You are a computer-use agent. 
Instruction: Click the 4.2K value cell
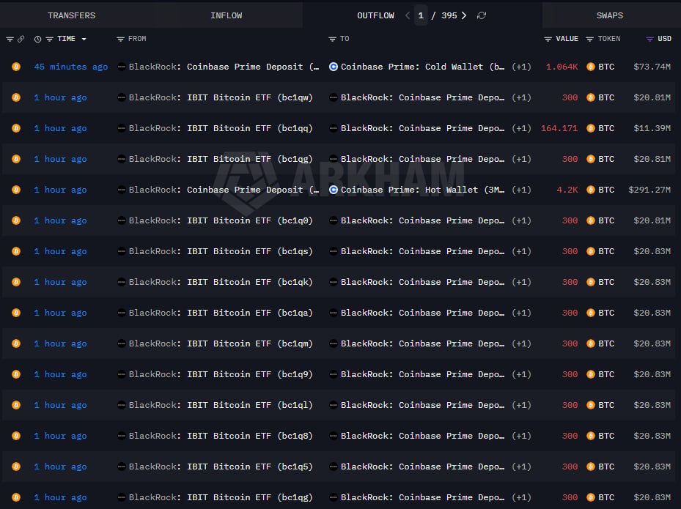coord(567,190)
